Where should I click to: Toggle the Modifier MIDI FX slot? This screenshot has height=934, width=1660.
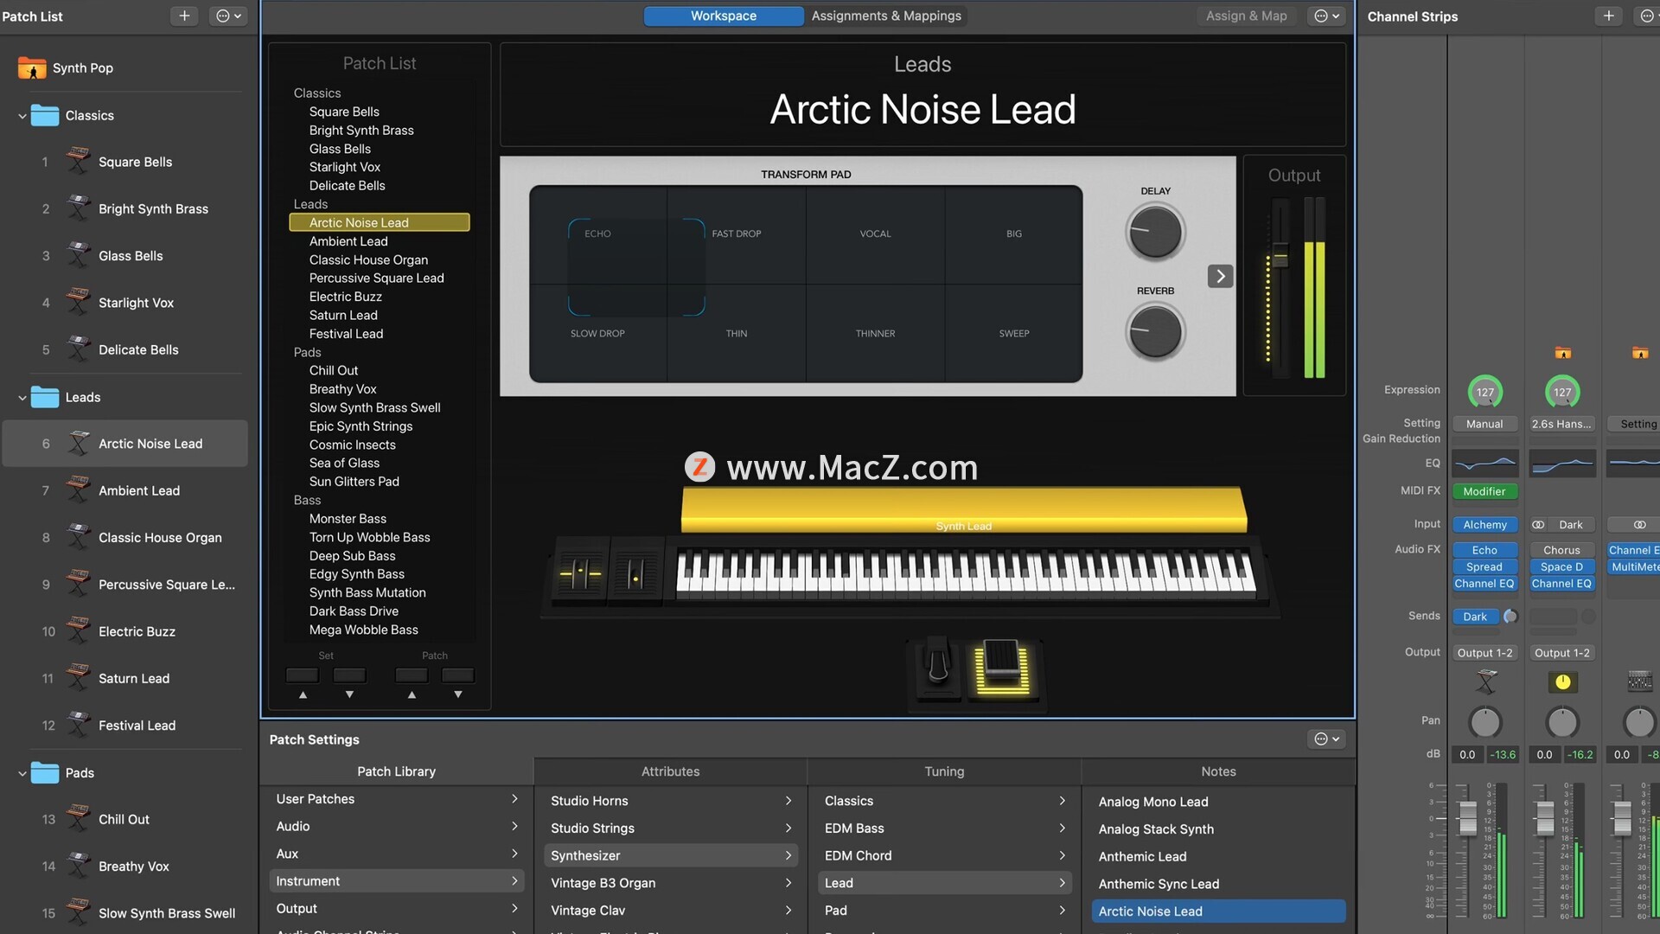point(1484,491)
